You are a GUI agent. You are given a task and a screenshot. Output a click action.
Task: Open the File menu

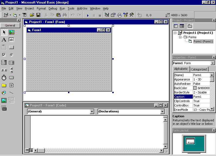[x=4, y=8]
